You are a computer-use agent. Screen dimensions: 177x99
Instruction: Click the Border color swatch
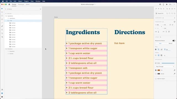pos(159,74)
